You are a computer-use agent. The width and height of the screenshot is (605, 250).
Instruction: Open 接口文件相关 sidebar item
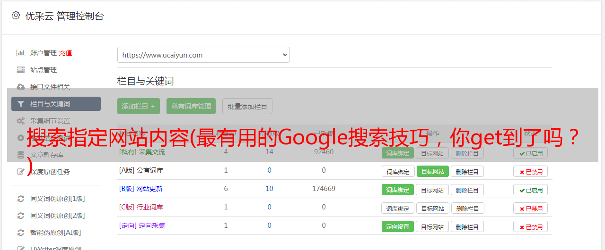point(50,87)
